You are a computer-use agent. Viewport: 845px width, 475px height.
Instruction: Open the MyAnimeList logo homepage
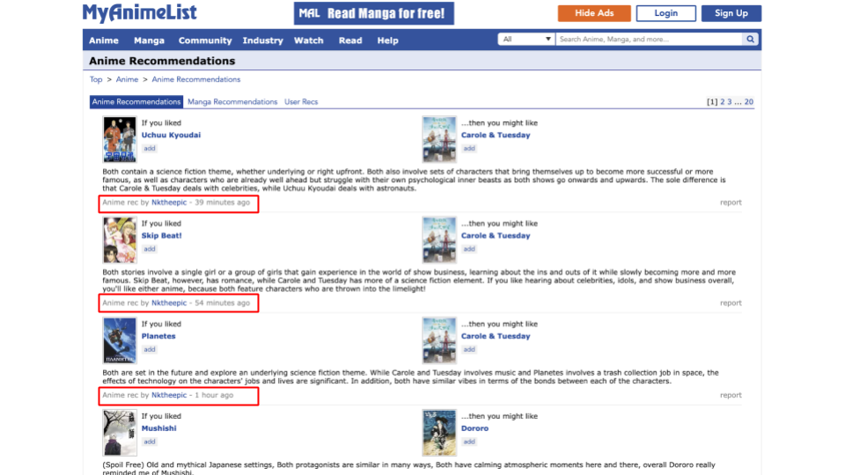[x=140, y=13]
